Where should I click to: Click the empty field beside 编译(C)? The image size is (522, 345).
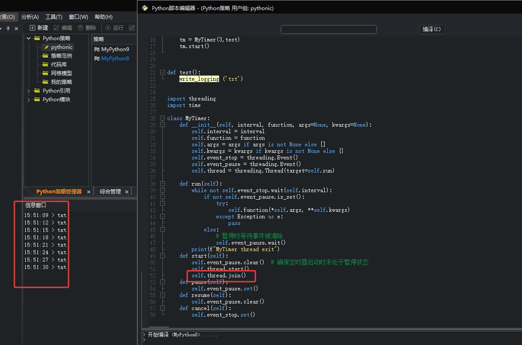[329, 29]
